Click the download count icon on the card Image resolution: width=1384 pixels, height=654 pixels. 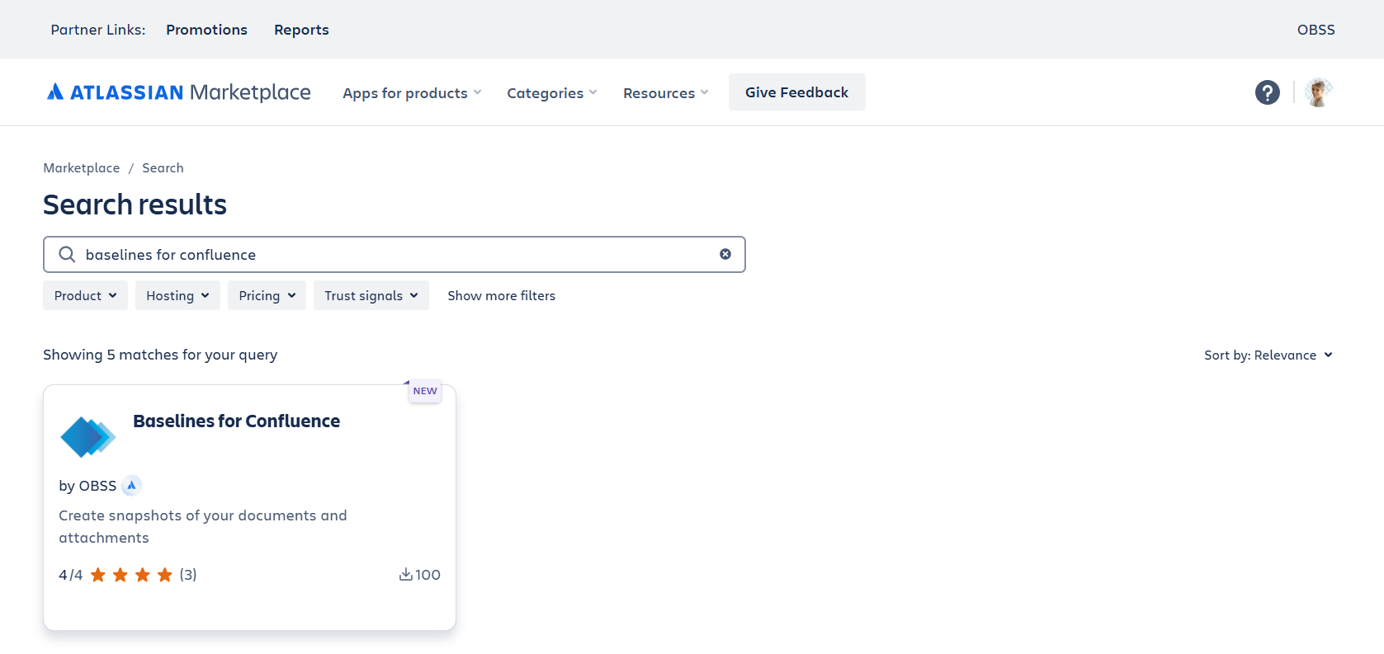click(x=406, y=575)
